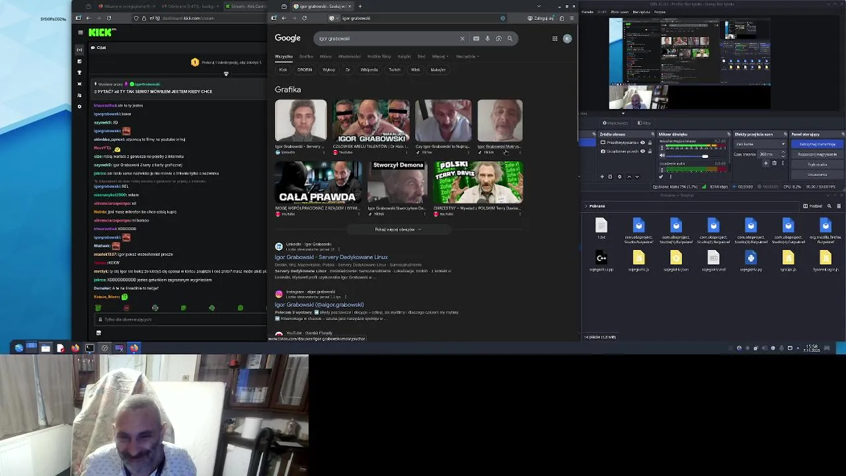Start Google voice search
Image resolution: width=846 pixels, height=476 pixels.
coord(487,38)
